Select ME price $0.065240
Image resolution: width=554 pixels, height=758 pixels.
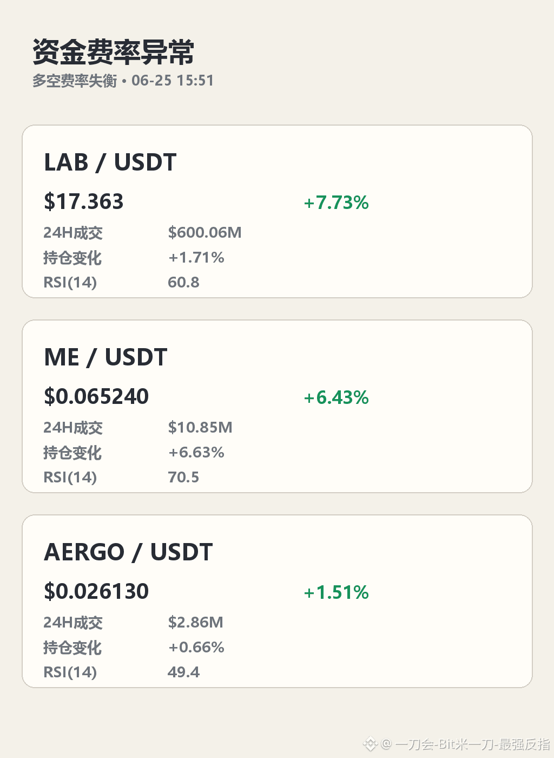coord(96,396)
